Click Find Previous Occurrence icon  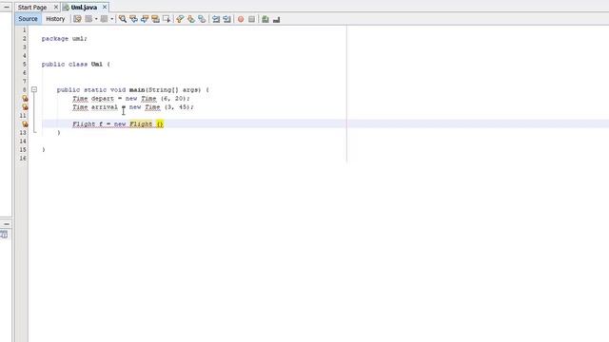133,19
